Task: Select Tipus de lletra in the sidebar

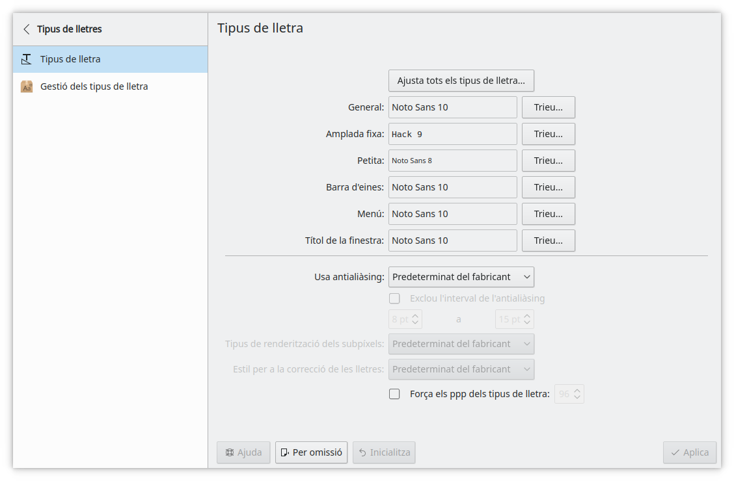Action: [70, 59]
